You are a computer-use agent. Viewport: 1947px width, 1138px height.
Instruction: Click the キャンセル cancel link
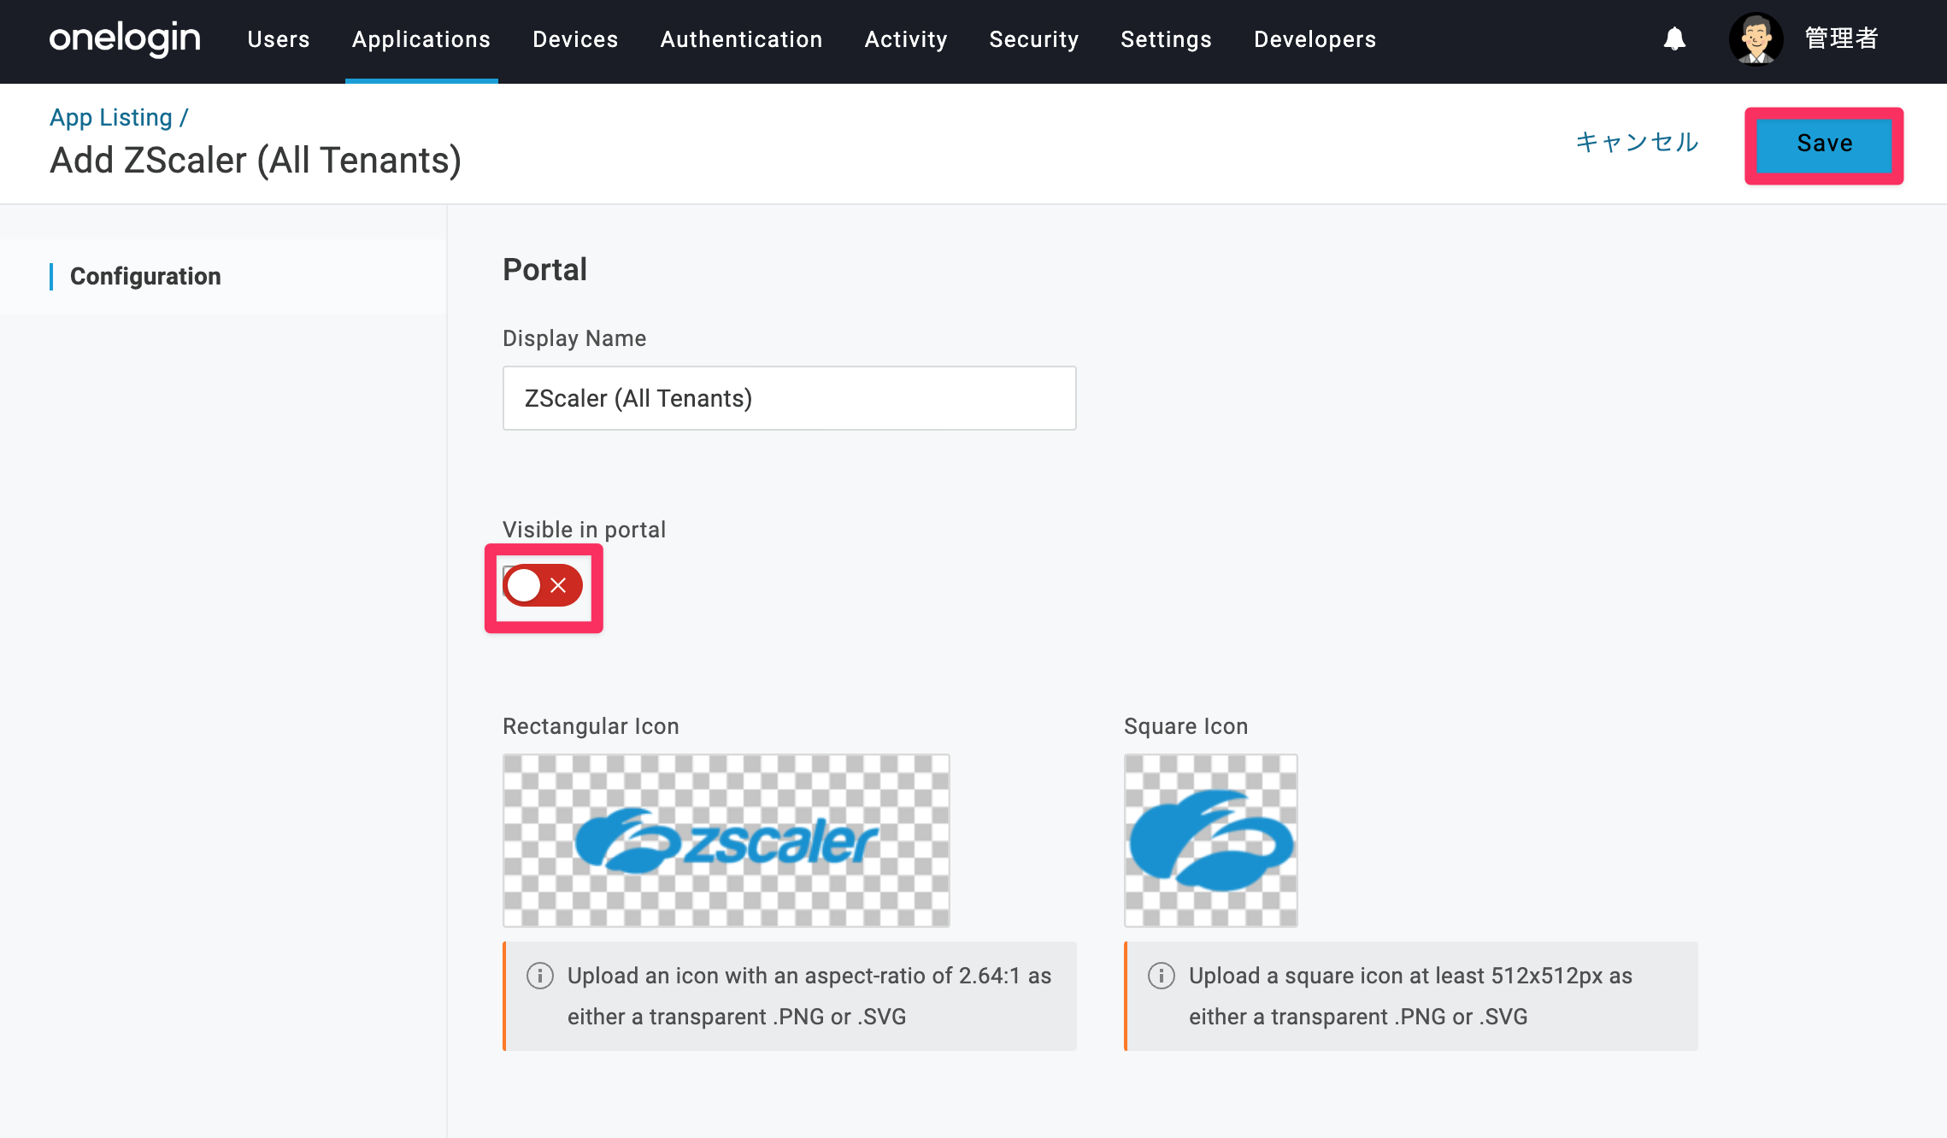point(1637,142)
